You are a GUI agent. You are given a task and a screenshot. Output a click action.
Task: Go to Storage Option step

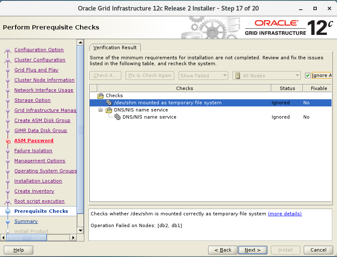coord(32,100)
